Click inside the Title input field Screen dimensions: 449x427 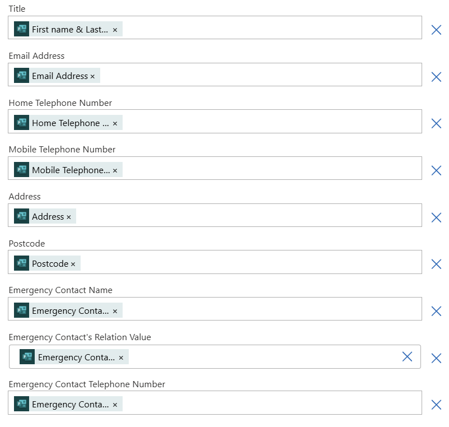269,28
